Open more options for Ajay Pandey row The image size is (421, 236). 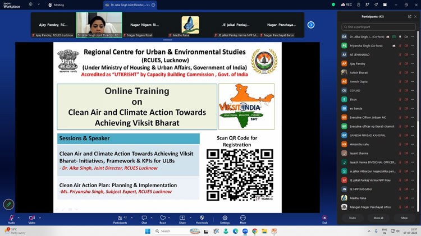pos(413,64)
